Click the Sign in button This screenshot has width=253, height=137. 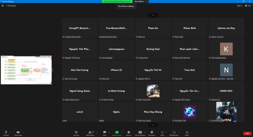[x=239, y=6]
